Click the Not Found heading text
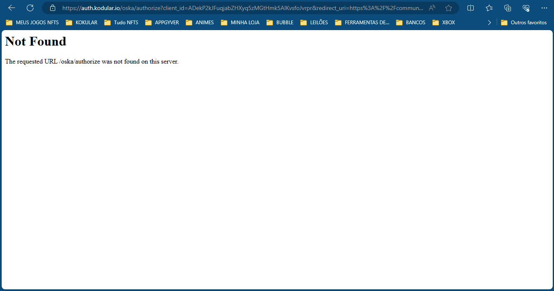554x291 pixels. (x=36, y=41)
